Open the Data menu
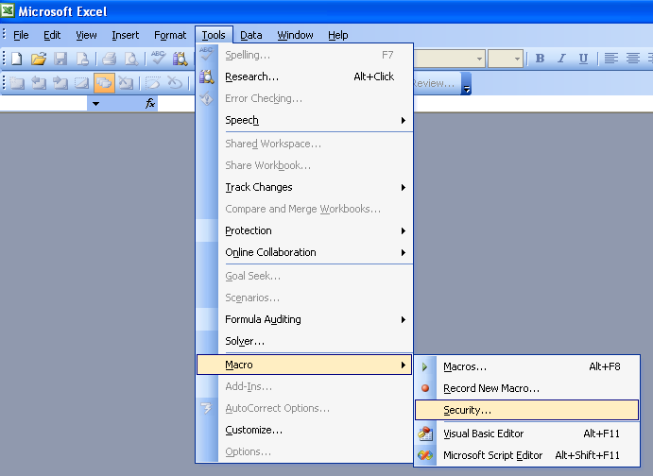653x476 pixels. coord(251,35)
